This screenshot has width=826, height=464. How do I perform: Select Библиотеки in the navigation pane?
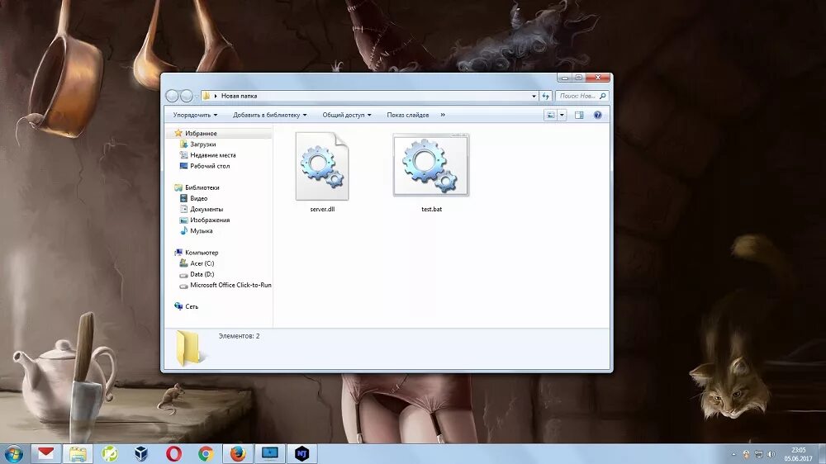point(202,187)
